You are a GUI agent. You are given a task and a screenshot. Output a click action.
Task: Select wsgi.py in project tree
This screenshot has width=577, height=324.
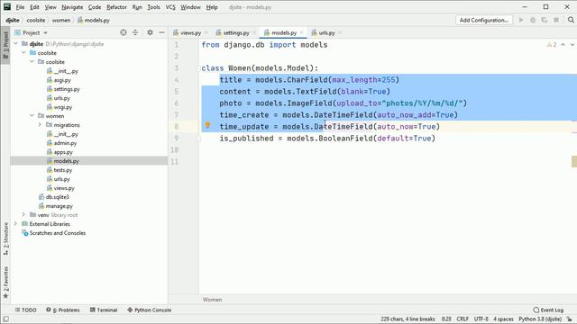click(x=63, y=107)
